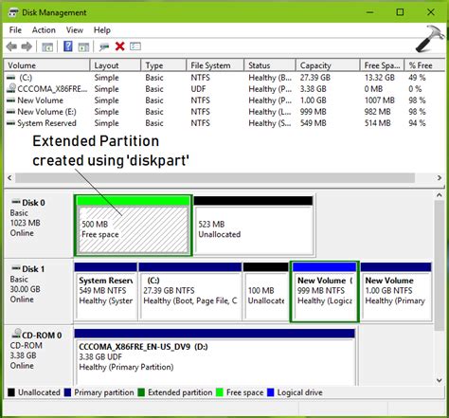449x418 pixels.
Task: Click the Back arrow toolbar icon
Action: click(x=11, y=46)
